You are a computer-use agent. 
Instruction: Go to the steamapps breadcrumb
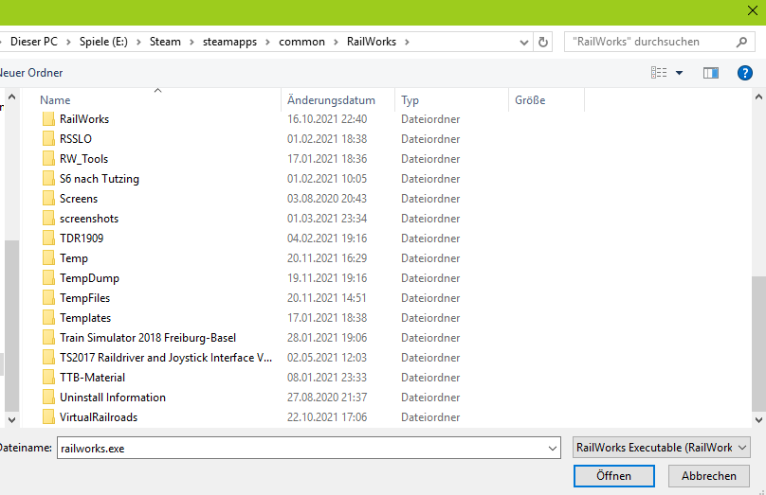pyautogui.click(x=229, y=42)
